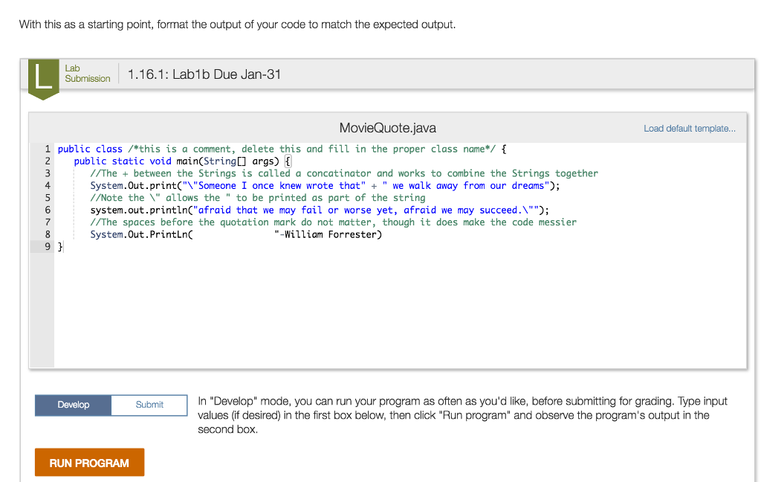Select line number 9 in the gutter
This screenshot has height=482, width=761.
click(x=47, y=246)
